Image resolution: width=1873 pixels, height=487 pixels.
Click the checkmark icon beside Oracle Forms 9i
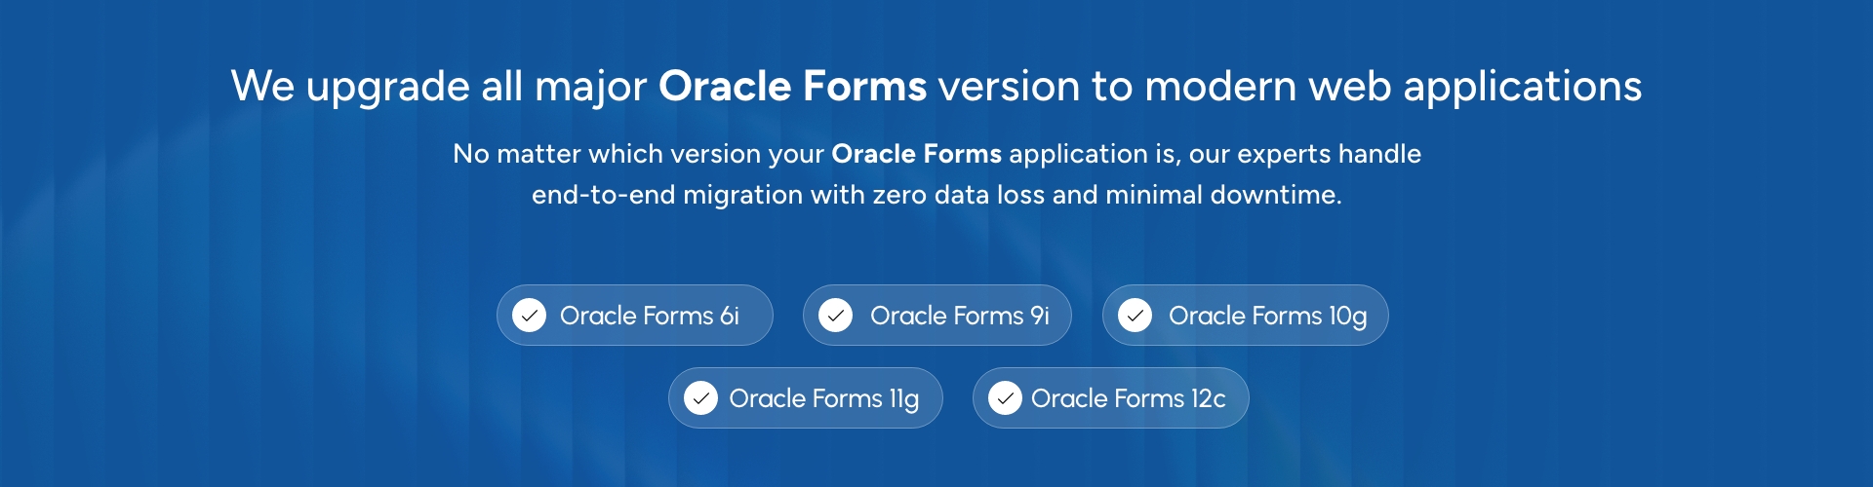835,316
